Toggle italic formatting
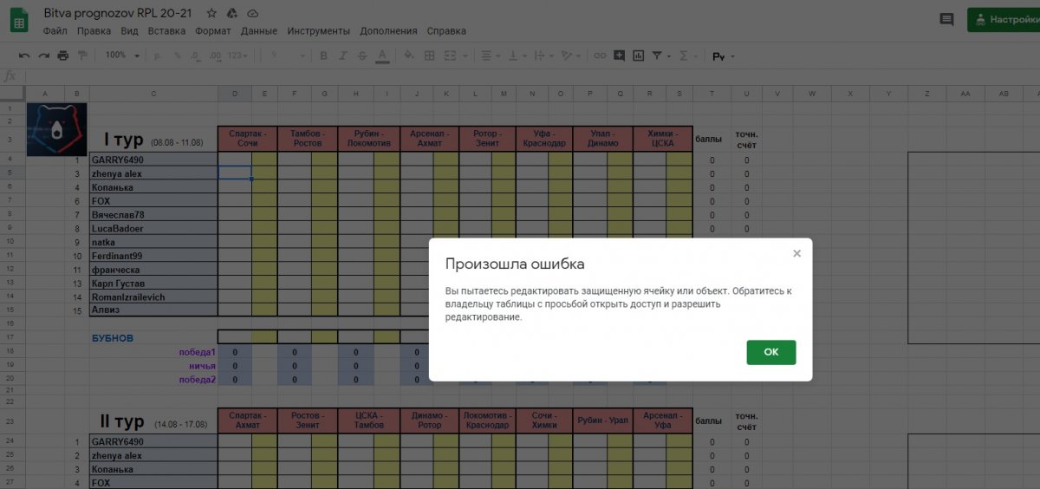This screenshot has height=489, width=1040. [343, 55]
